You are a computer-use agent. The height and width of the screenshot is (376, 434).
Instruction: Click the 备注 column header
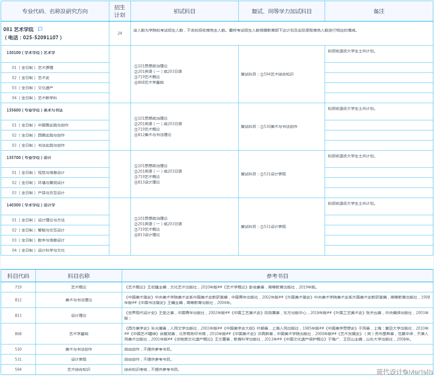379,11
